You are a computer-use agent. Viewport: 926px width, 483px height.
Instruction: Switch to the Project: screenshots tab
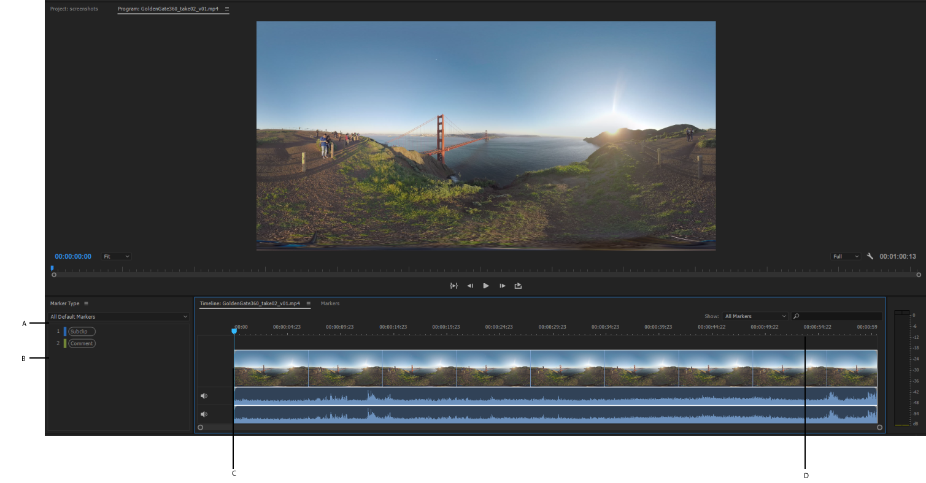coord(74,9)
